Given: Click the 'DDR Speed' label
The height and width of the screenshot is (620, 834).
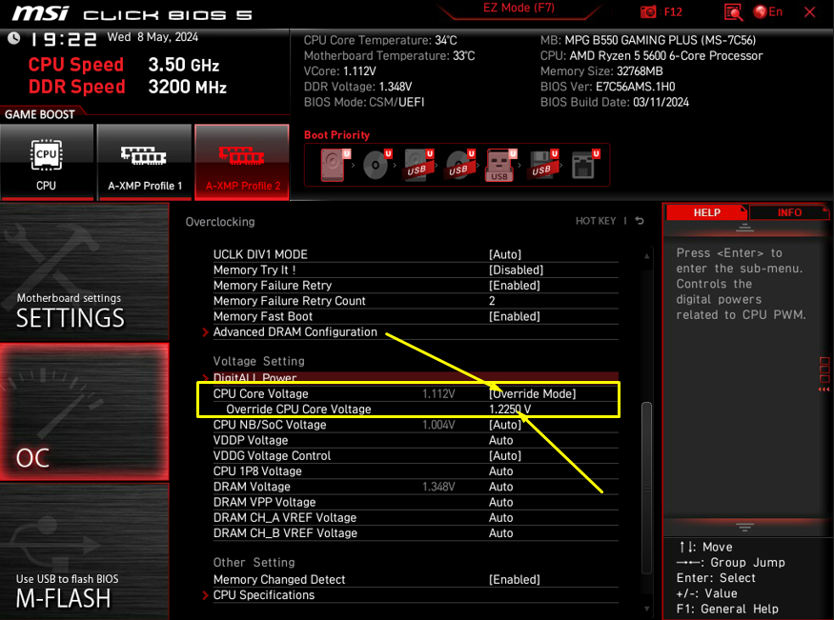Looking at the screenshot, I should point(76,87).
